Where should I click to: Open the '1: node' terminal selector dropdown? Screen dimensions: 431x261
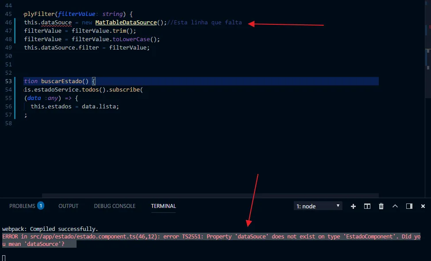tap(318, 206)
